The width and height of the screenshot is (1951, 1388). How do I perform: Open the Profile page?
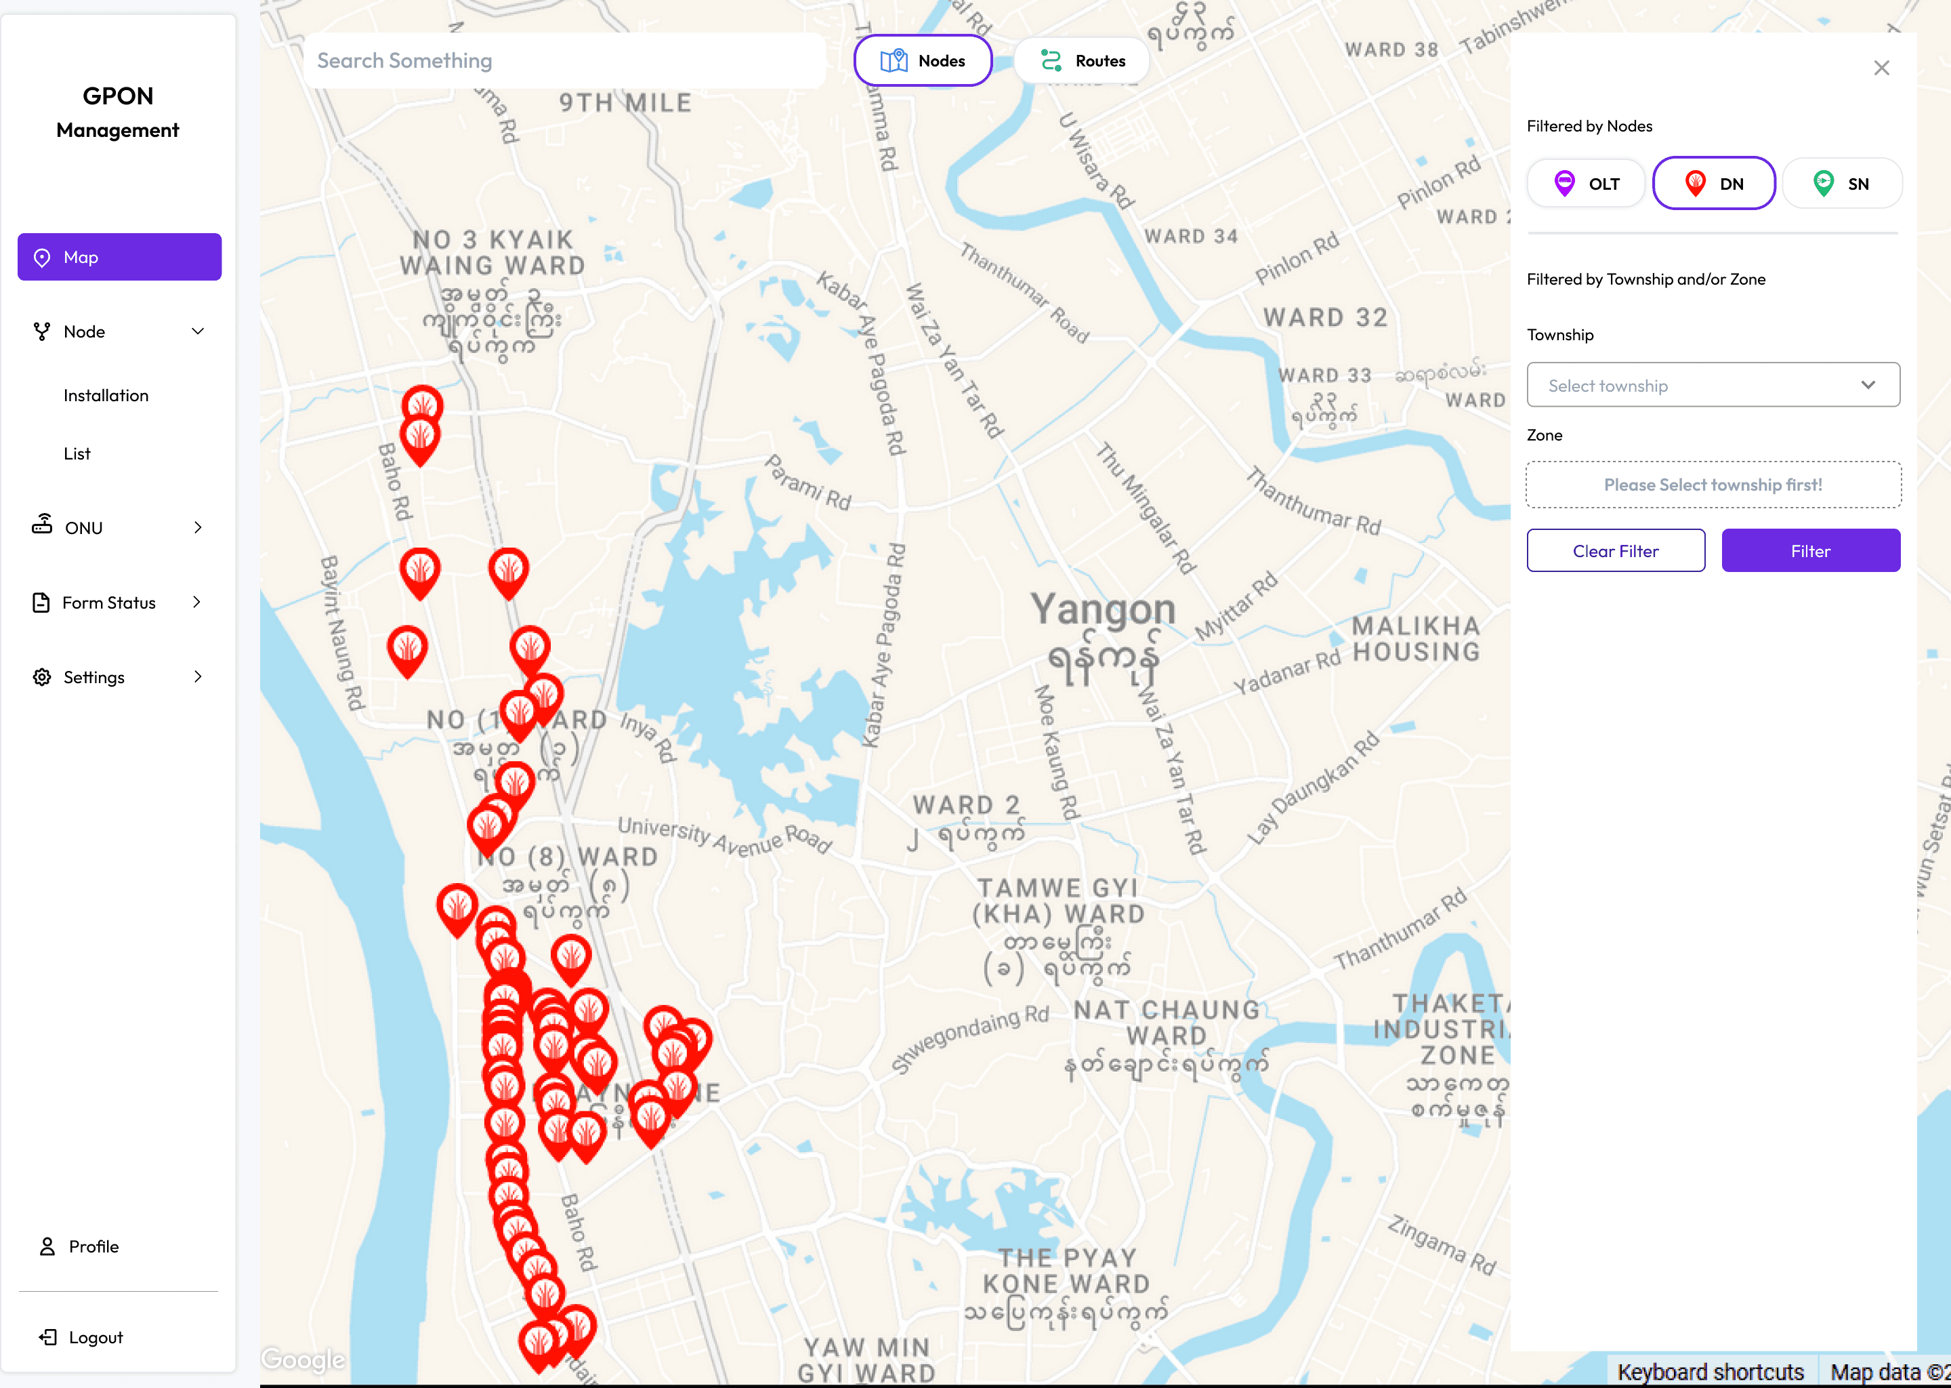[93, 1246]
